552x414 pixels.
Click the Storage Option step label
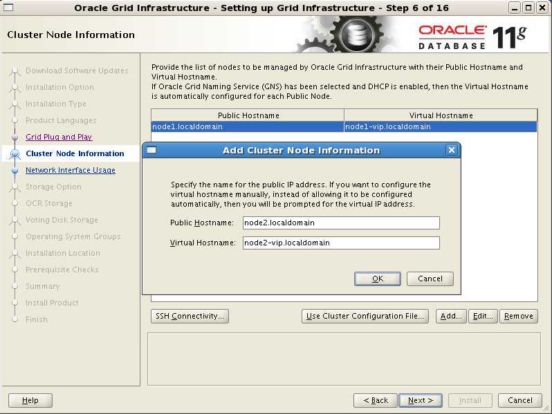53,187
